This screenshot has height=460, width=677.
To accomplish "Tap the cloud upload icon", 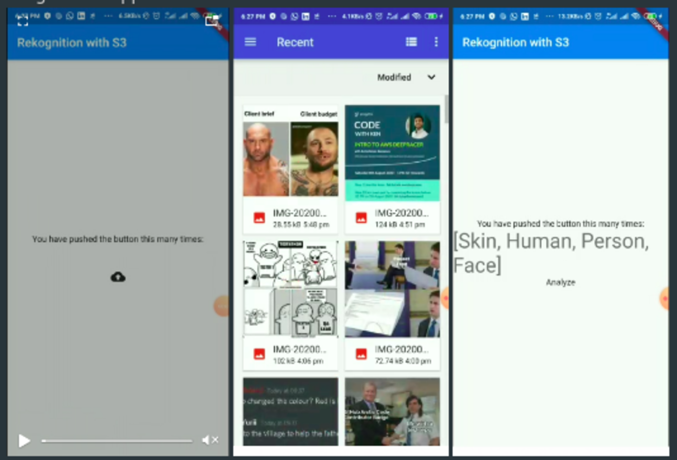I will tap(118, 277).
